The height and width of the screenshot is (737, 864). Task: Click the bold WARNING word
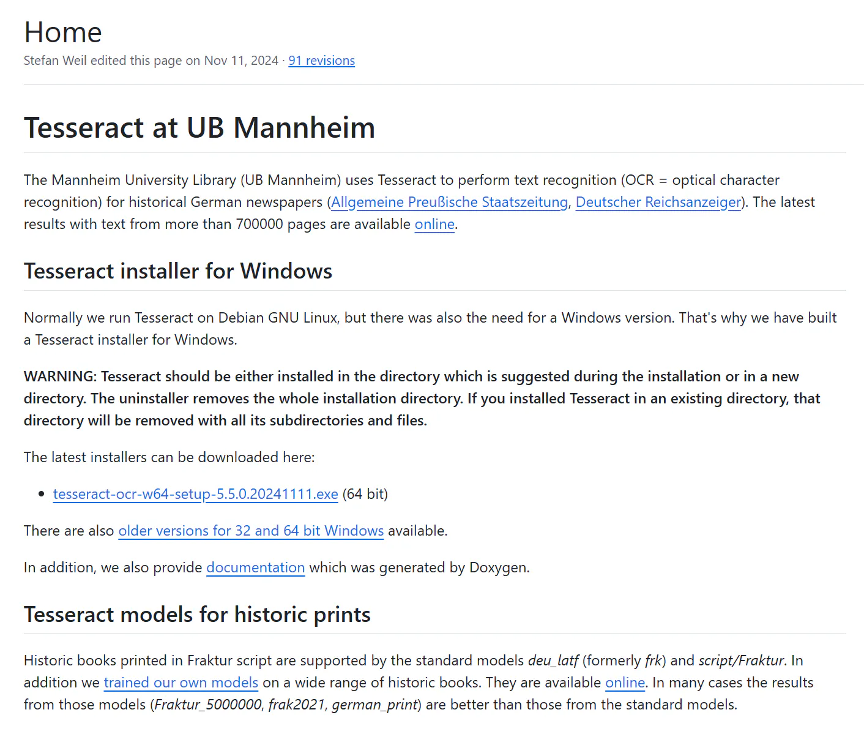[60, 376]
